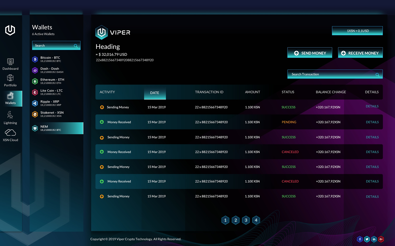Click the magnifier in Search Transaction
This screenshot has height=246, width=395.
(x=377, y=75)
